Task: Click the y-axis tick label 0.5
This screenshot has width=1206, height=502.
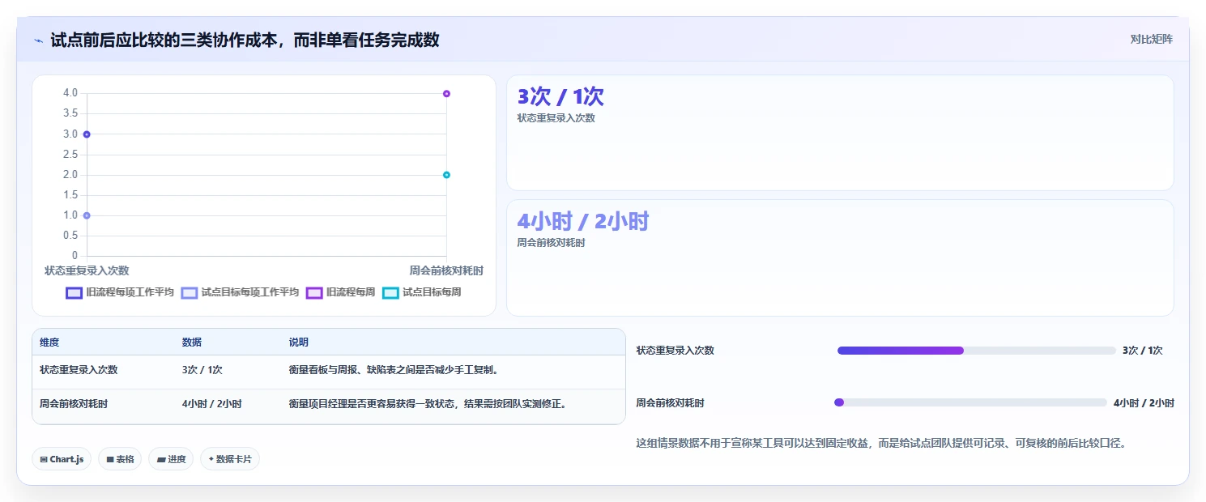Action: click(70, 236)
